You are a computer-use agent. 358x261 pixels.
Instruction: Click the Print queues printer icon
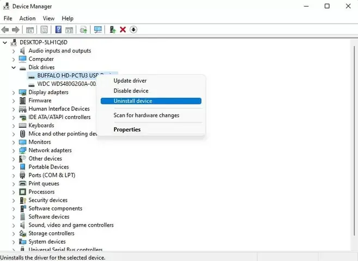(22, 183)
